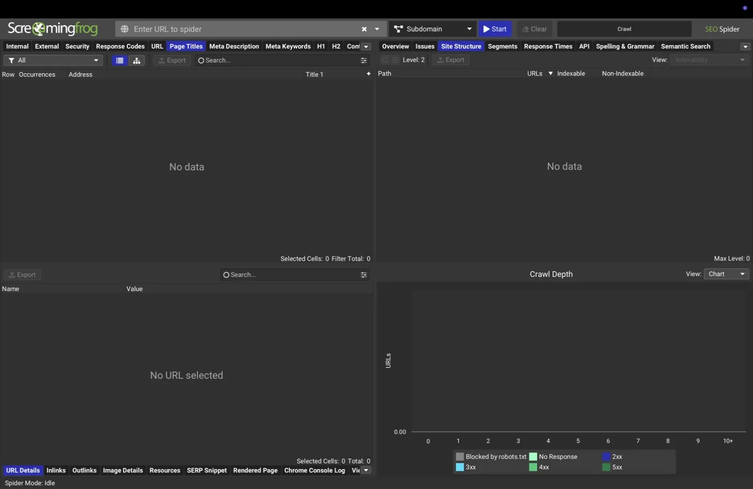Click the main table Search field
This screenshot has width=753, height=489.
pos(277,60)
